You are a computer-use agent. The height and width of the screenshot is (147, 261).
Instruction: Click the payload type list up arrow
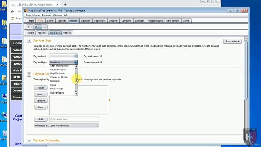click(76, 66)
